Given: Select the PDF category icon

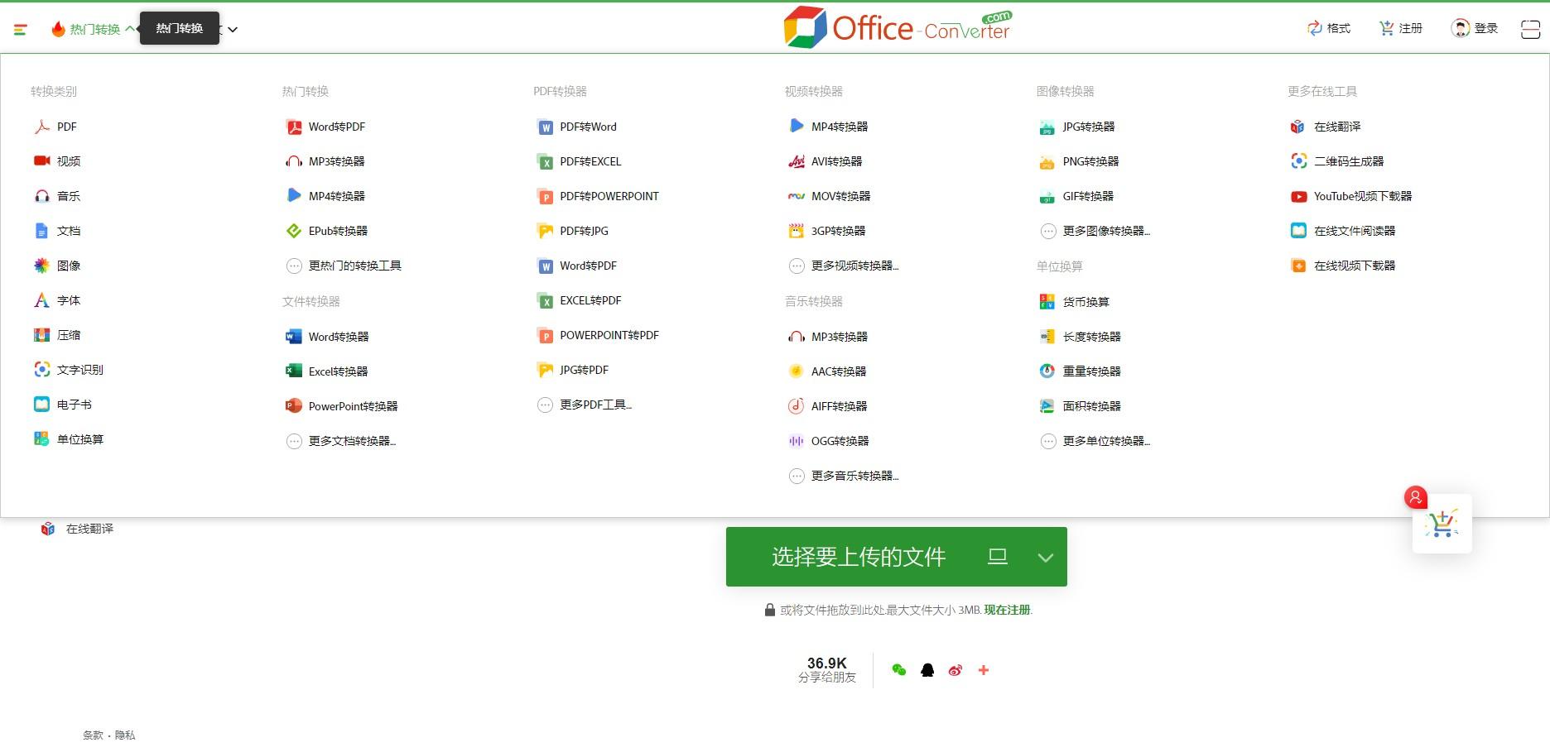Looking at the screenshot, I should click(42, 127).
